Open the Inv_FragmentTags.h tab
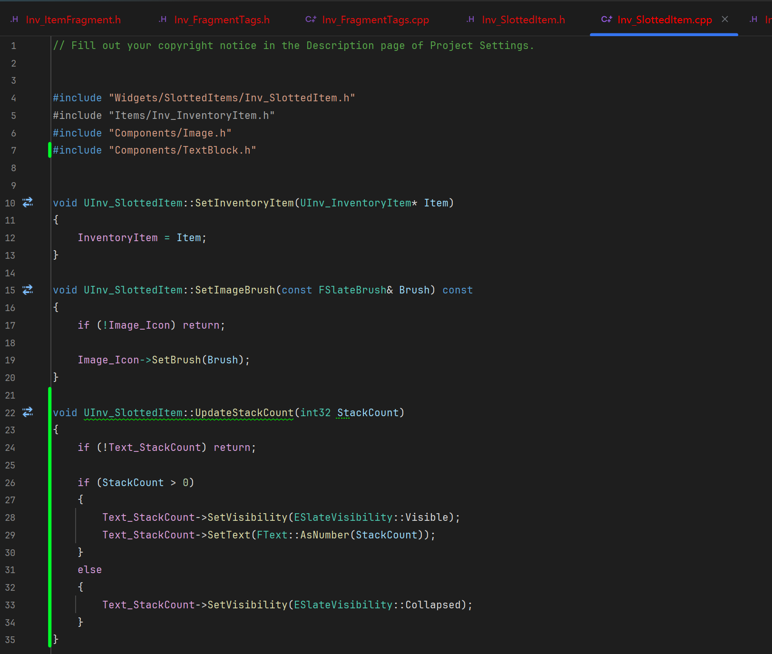The width and height of the screenshot is (772, 654). 214,20
